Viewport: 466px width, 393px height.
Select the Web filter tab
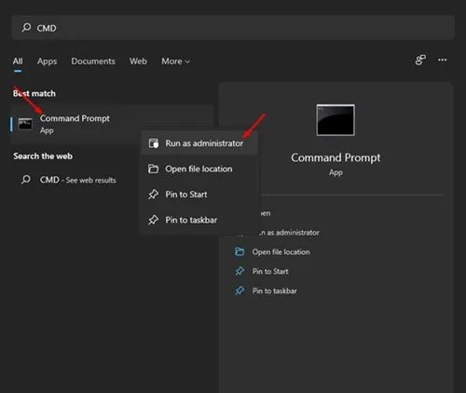(138, 61)
